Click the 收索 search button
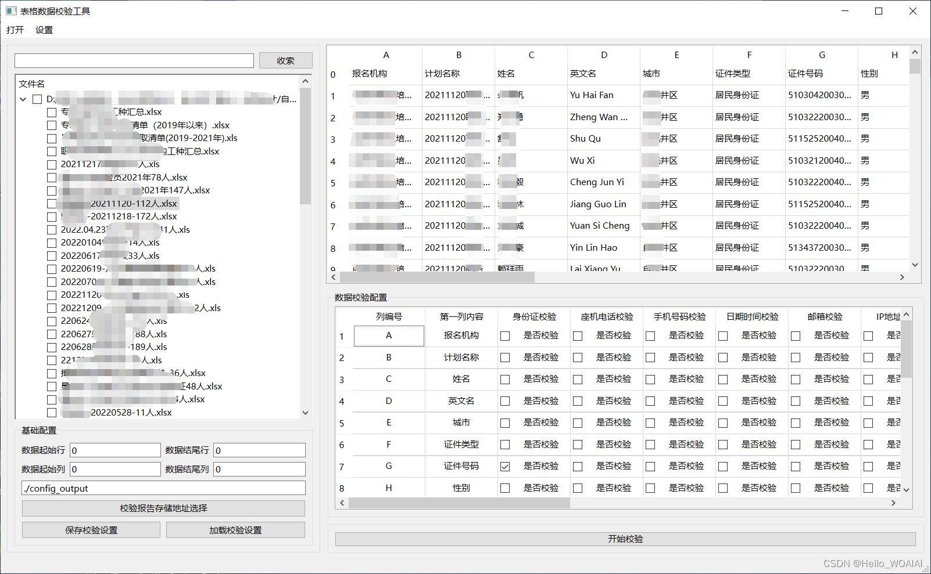Viewport: 931px width, 574px height. click(285, 60)
